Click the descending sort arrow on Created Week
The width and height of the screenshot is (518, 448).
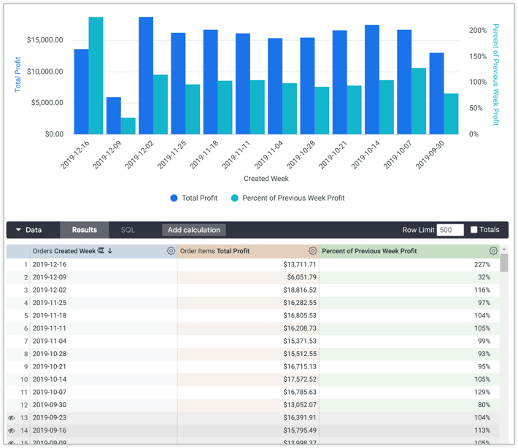pyautogui.click(x=110, y=251)
